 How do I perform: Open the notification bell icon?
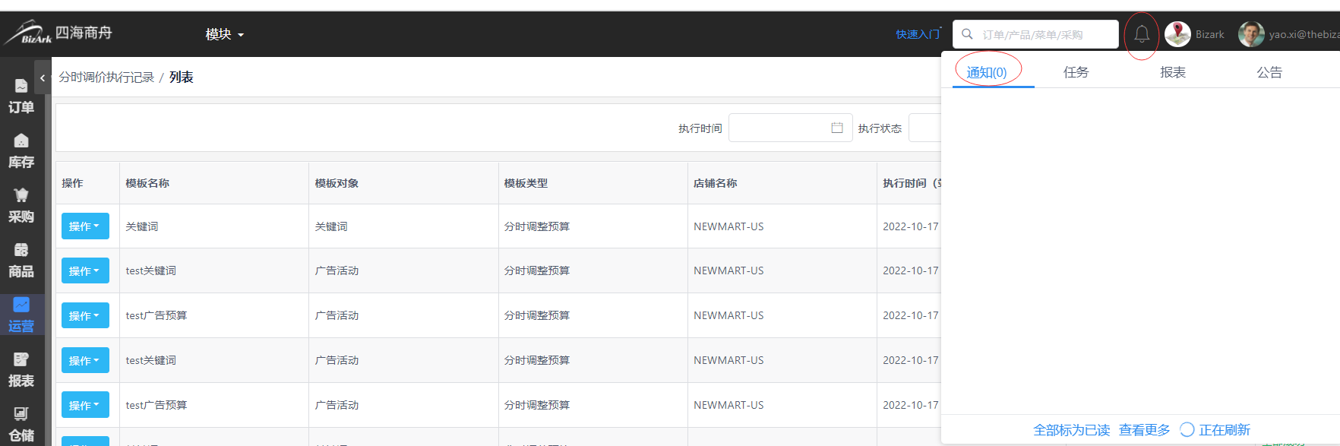1141,34
